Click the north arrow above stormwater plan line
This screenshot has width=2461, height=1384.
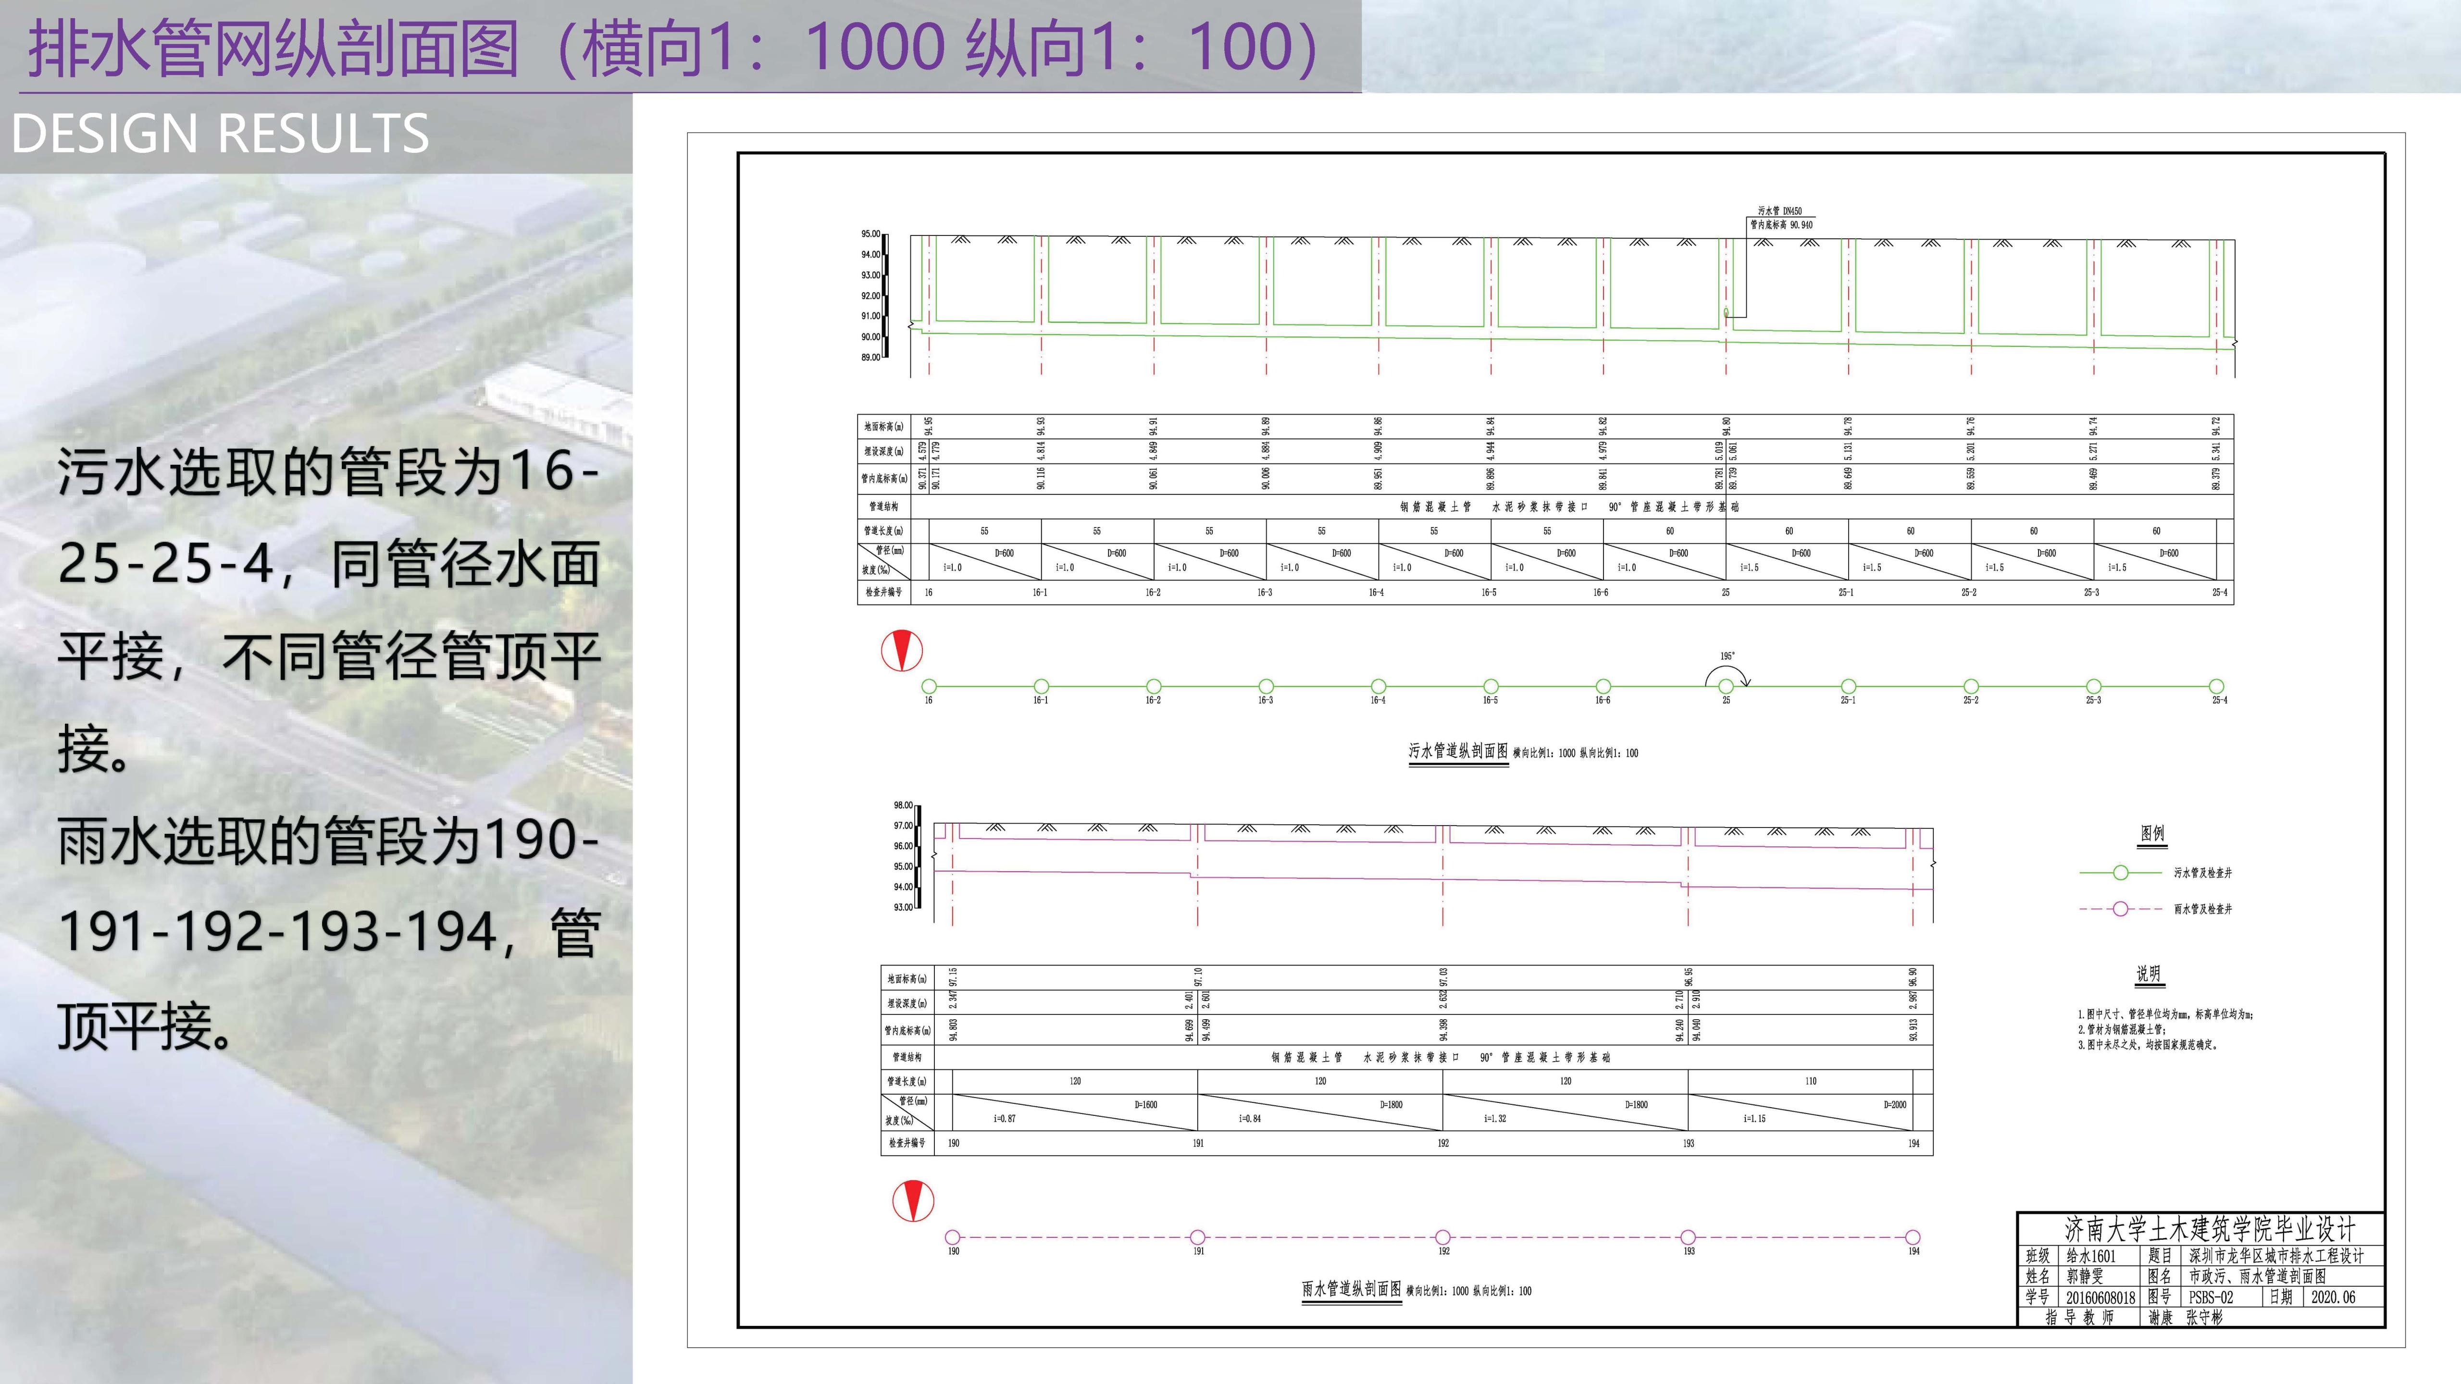912,1200
